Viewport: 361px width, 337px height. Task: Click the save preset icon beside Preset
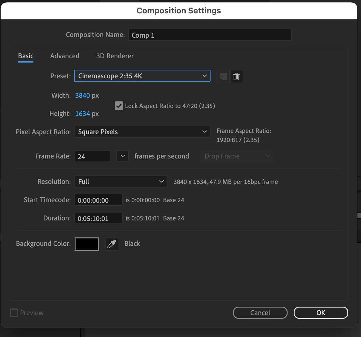click(x=223, y=76)
